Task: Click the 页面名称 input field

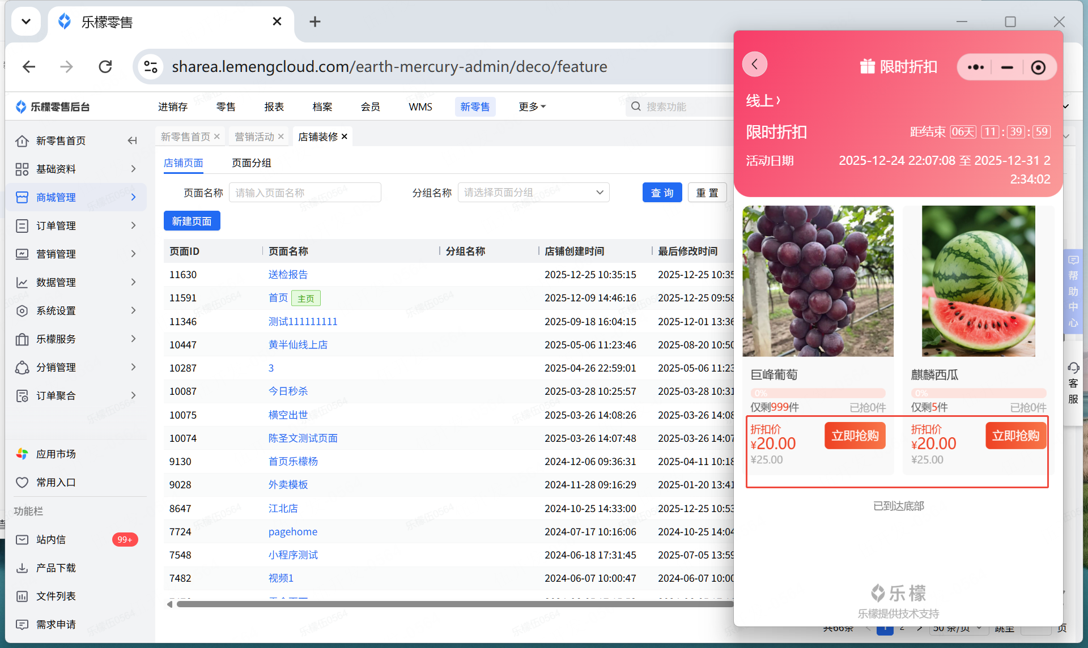Action: pos(305,193)
